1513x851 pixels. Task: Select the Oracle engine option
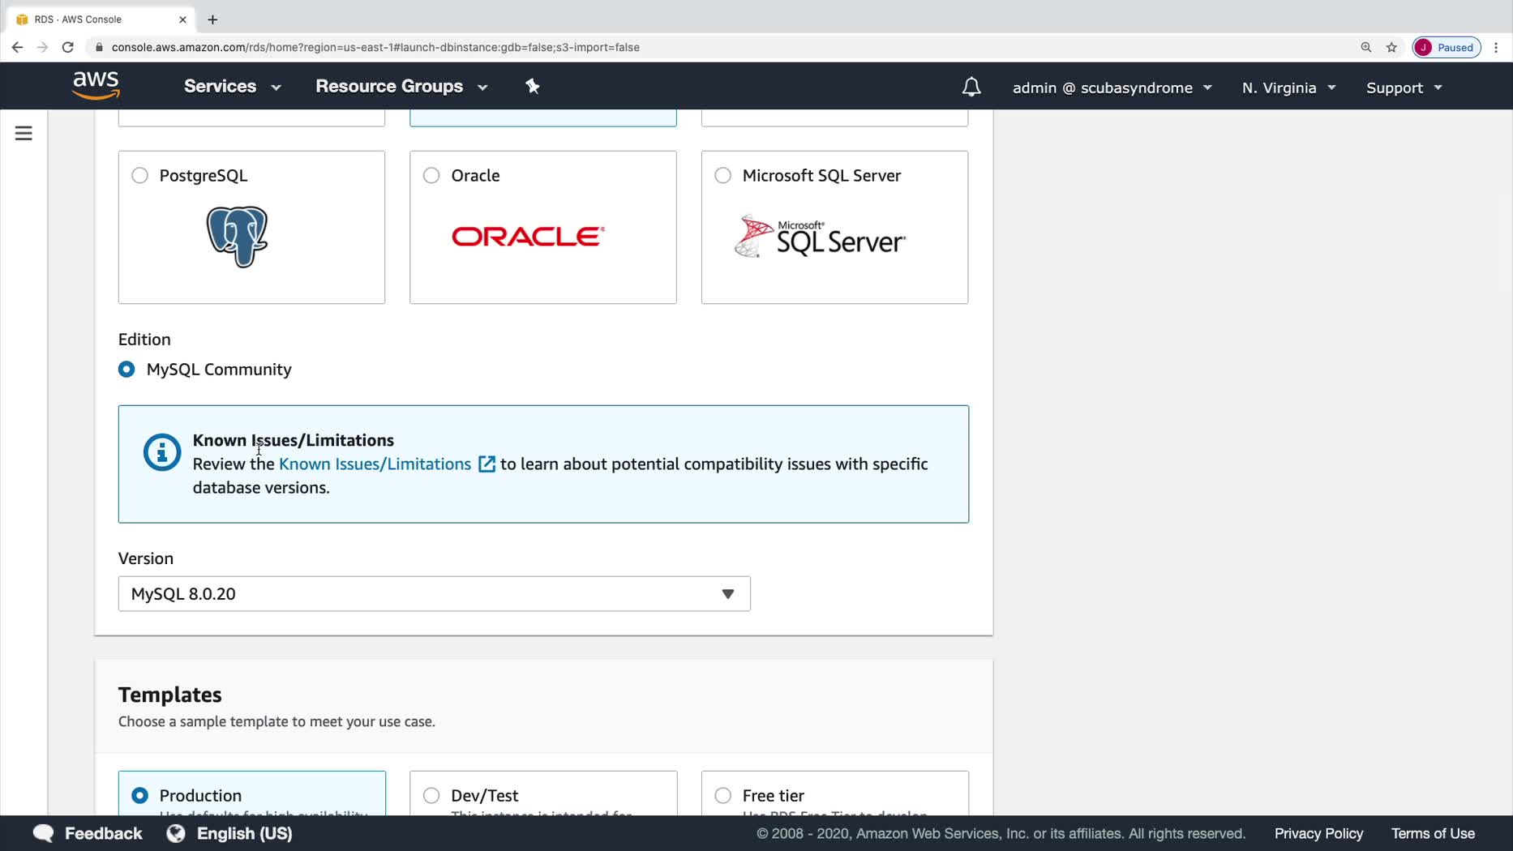431,176
